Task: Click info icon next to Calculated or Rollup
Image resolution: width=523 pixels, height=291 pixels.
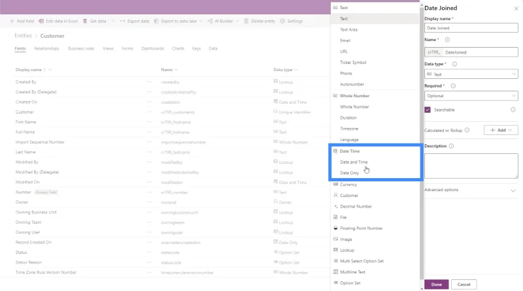Action: click(x=467, y=130)
